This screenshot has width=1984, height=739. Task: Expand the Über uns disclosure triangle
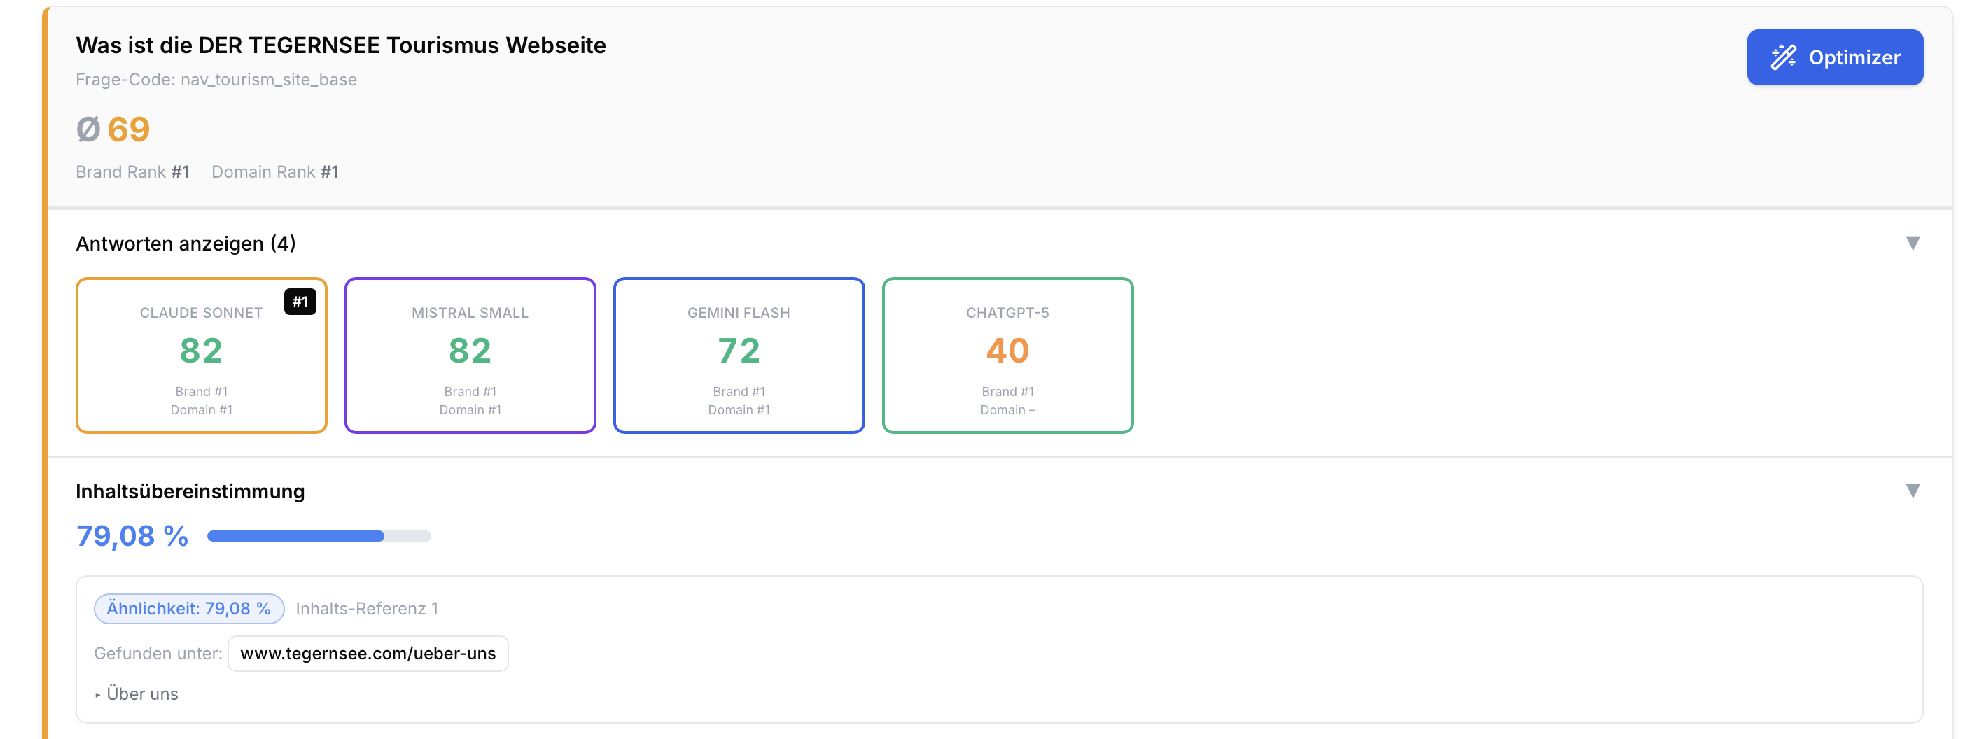click(98, 694)
